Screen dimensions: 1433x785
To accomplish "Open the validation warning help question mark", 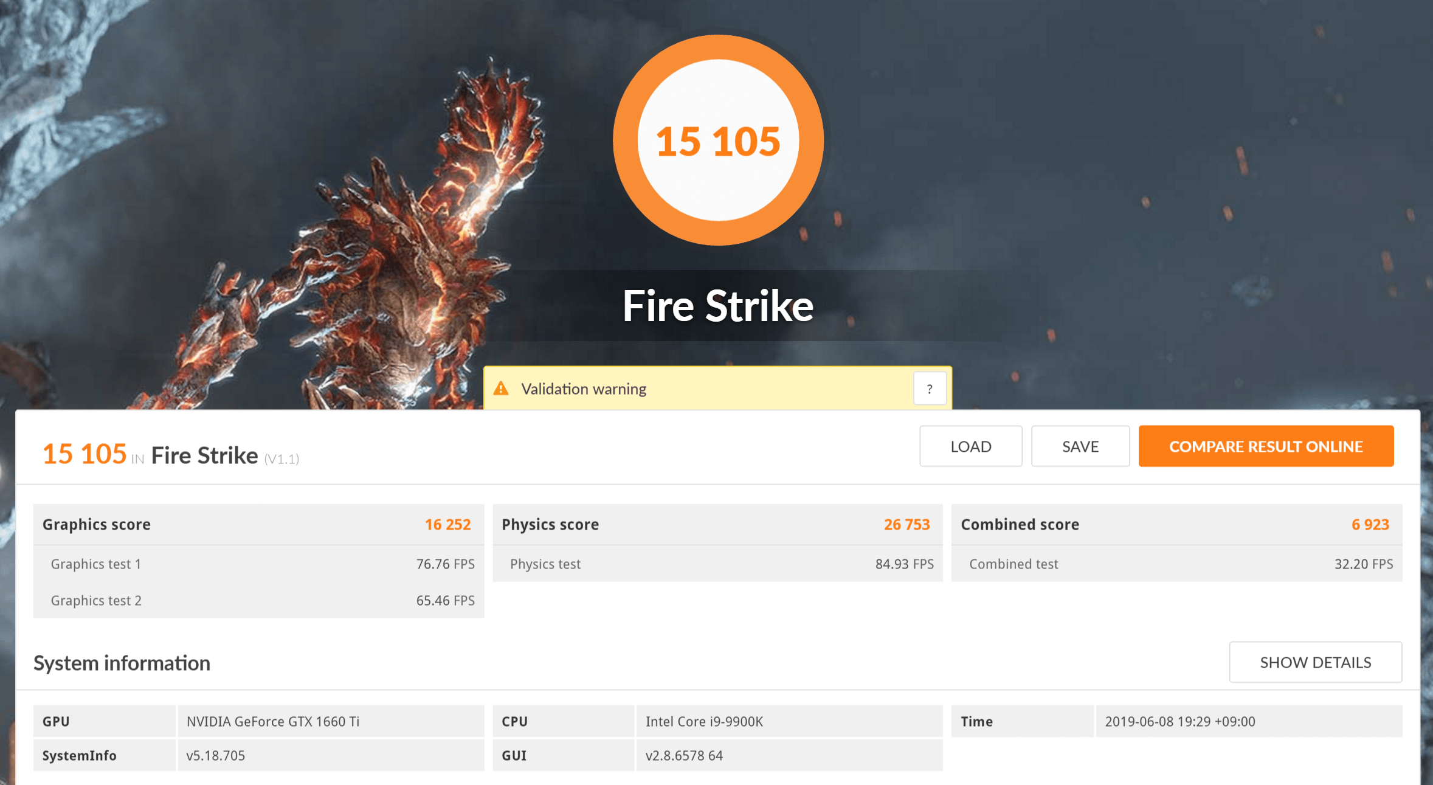I will point(930,389).
